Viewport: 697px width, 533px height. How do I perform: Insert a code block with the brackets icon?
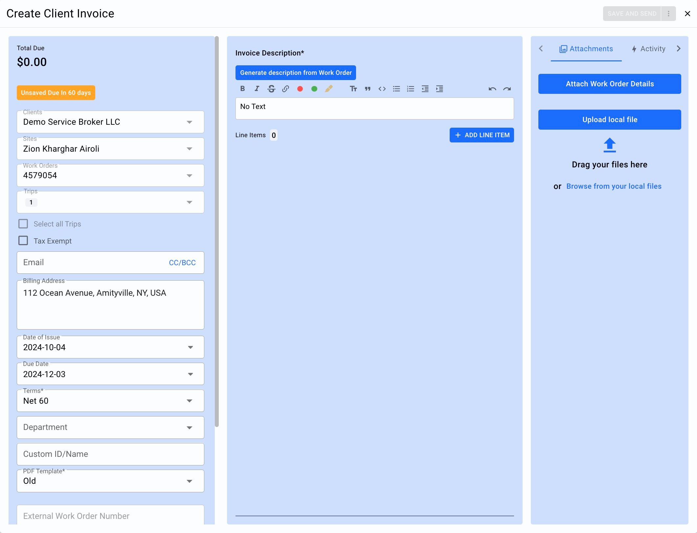point(382,89)
